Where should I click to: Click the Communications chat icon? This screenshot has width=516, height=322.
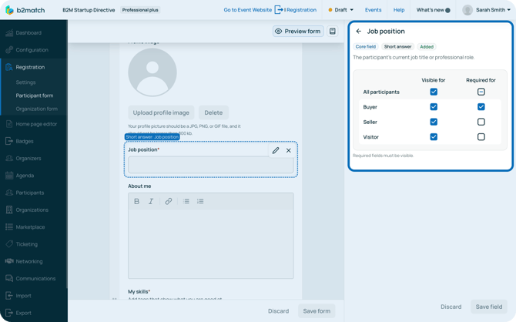click(x=9, y=278)
